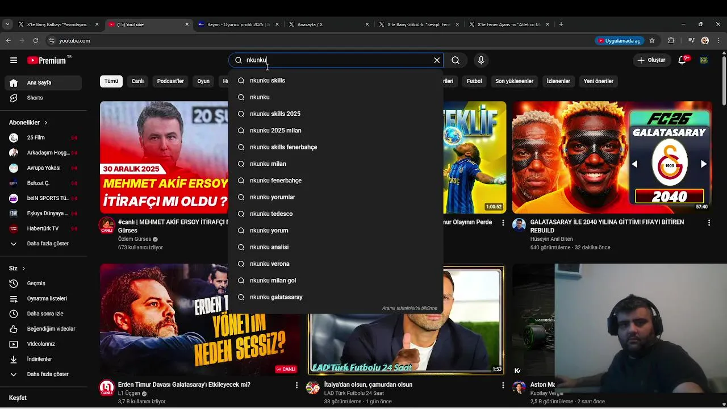Open the browser three-dot menu
Image resolution: width=727 pixels, height=409 pixels.
tap(718, 41)
